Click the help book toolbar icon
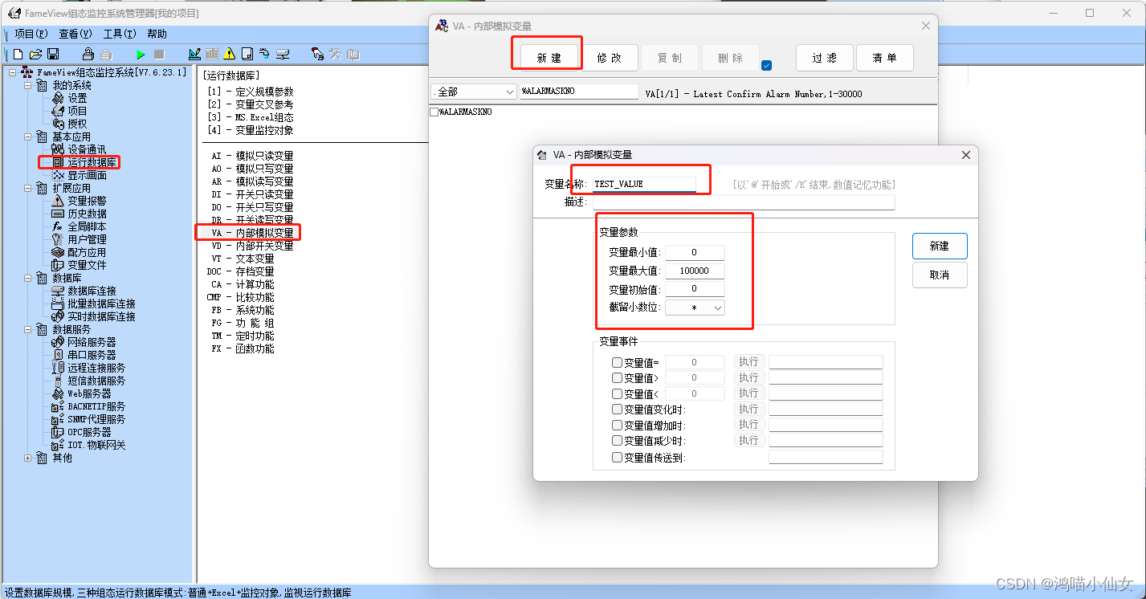Image resolution: width=1146 pixels, height=599 pixels. pyautogui.click(x=352, y=54)
